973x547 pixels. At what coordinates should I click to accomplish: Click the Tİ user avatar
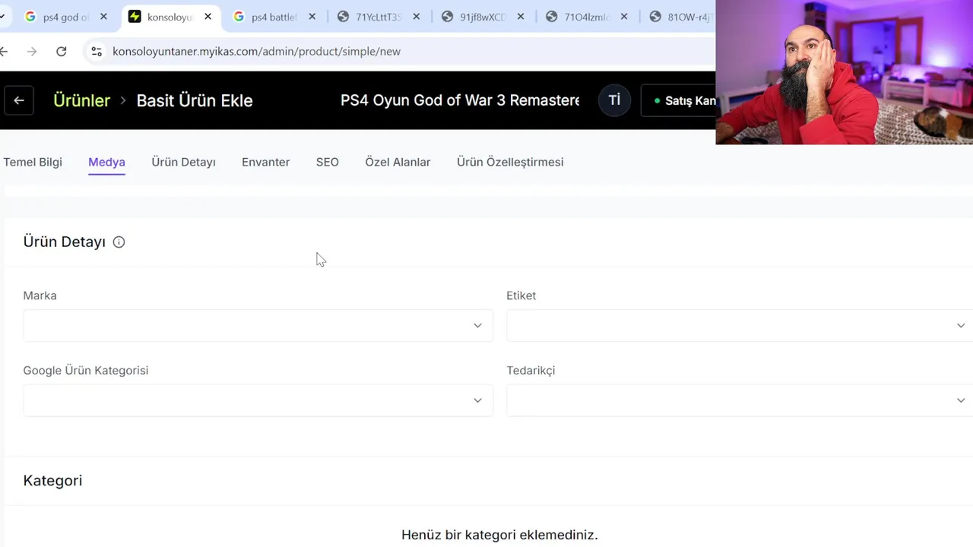coord(614,100)
